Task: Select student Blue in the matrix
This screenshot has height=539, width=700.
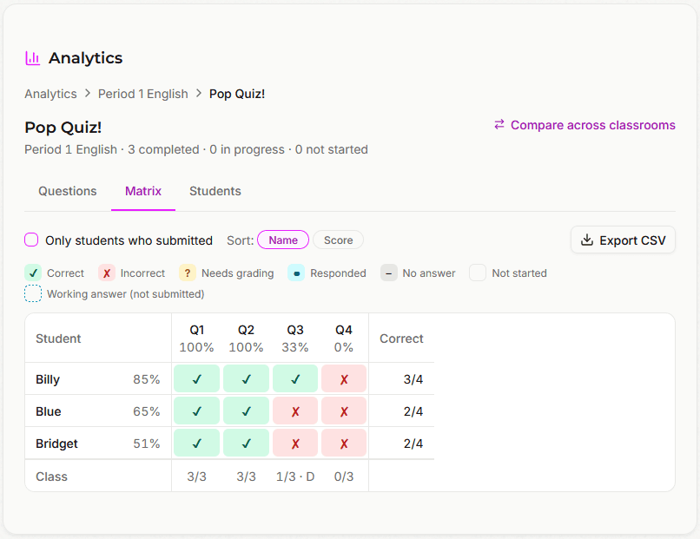Action: [49, 411]
